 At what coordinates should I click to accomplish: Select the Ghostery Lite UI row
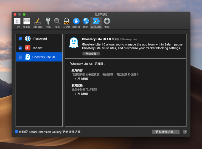coord(39,57)
